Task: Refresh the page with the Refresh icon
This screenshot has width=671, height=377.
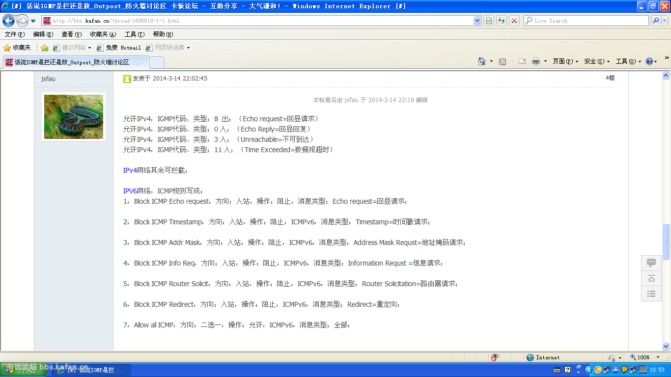Action: (502, 21)
